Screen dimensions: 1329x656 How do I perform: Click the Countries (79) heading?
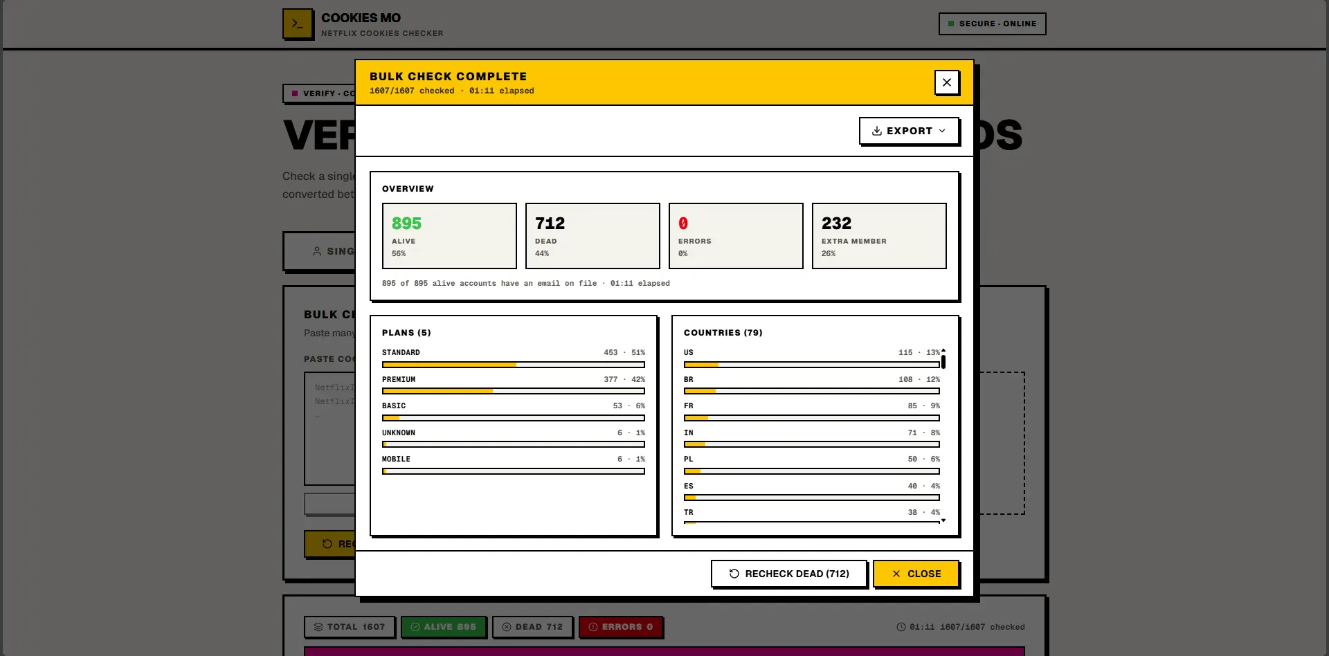point(723,333)
